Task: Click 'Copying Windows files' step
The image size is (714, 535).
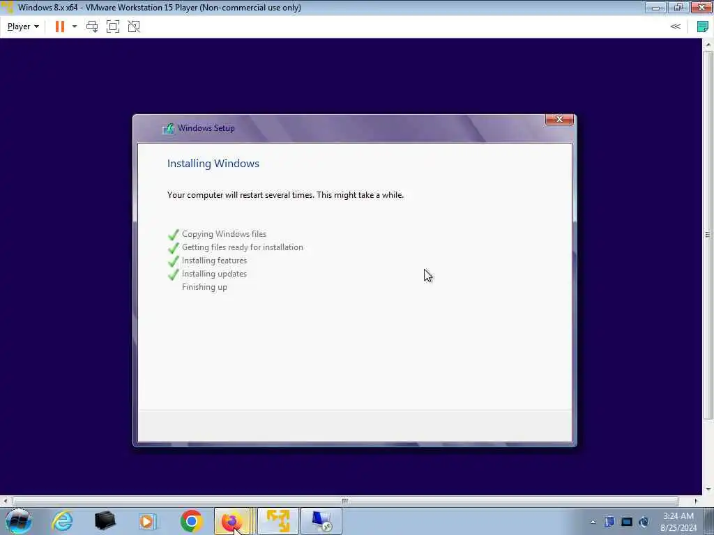Action: pos(224,234)
